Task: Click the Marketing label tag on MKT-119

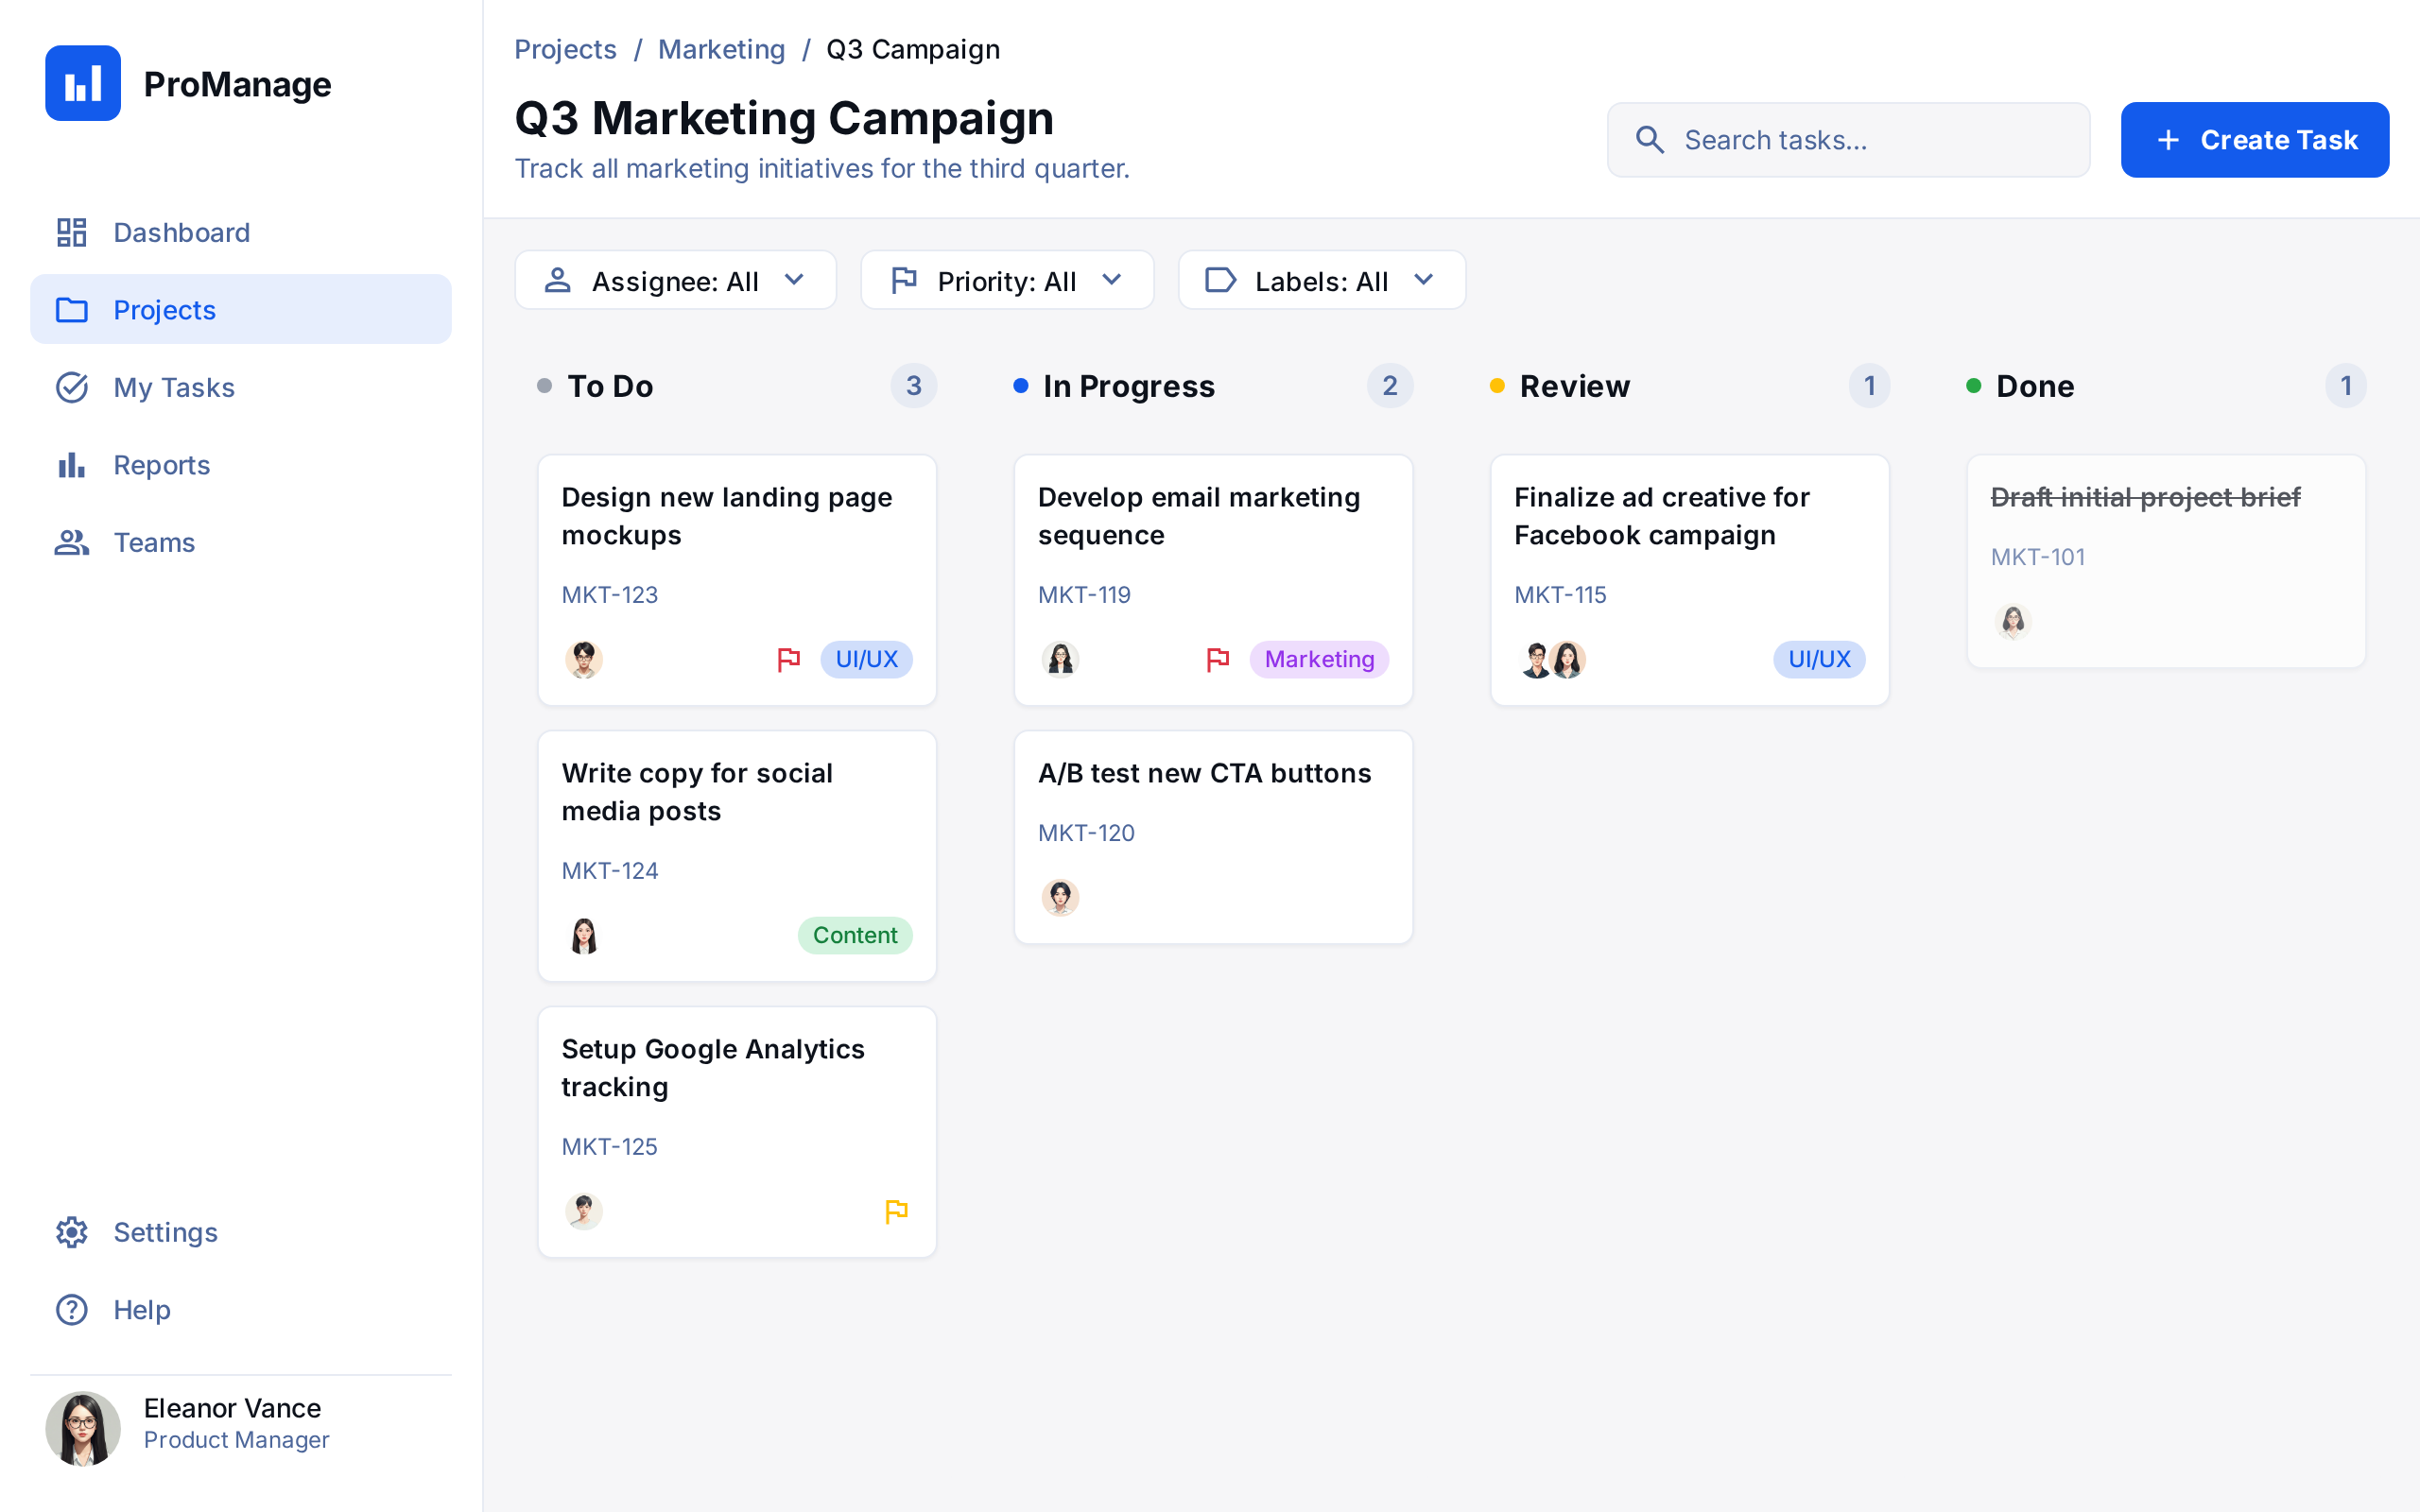Action: [x=1319, y=659]
